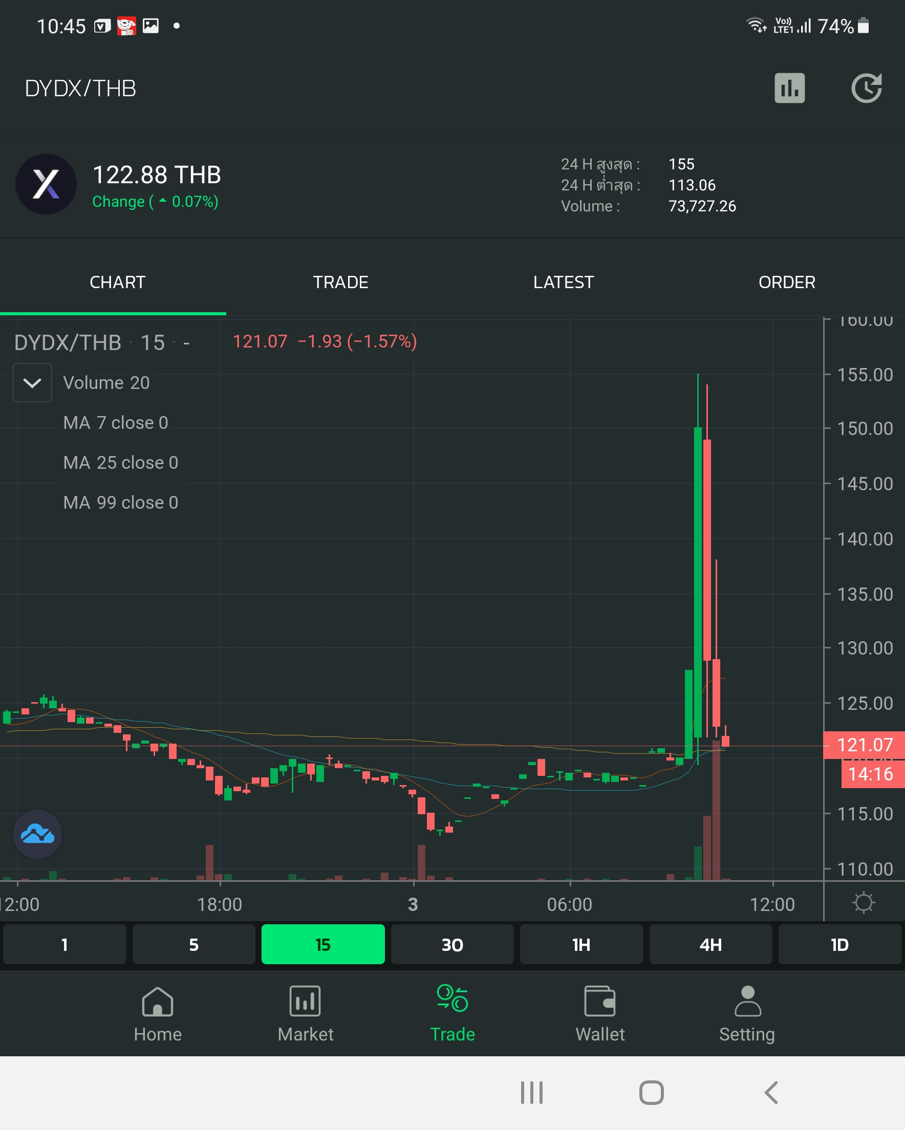This screenshot has width=905, height=1130.
Task: Collapse the indicators legend chevron
Action: (32, 383)
